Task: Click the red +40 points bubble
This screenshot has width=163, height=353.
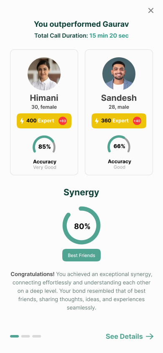Action: [x=137, y=121]
